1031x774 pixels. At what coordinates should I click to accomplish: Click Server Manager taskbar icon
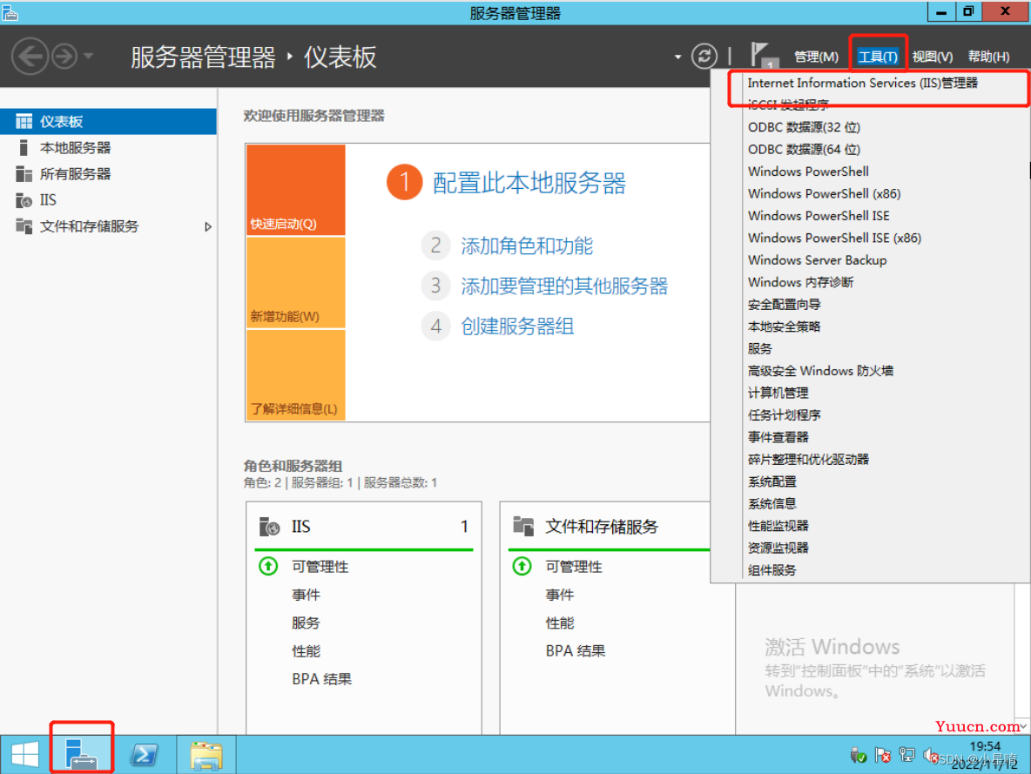(82, 754)
